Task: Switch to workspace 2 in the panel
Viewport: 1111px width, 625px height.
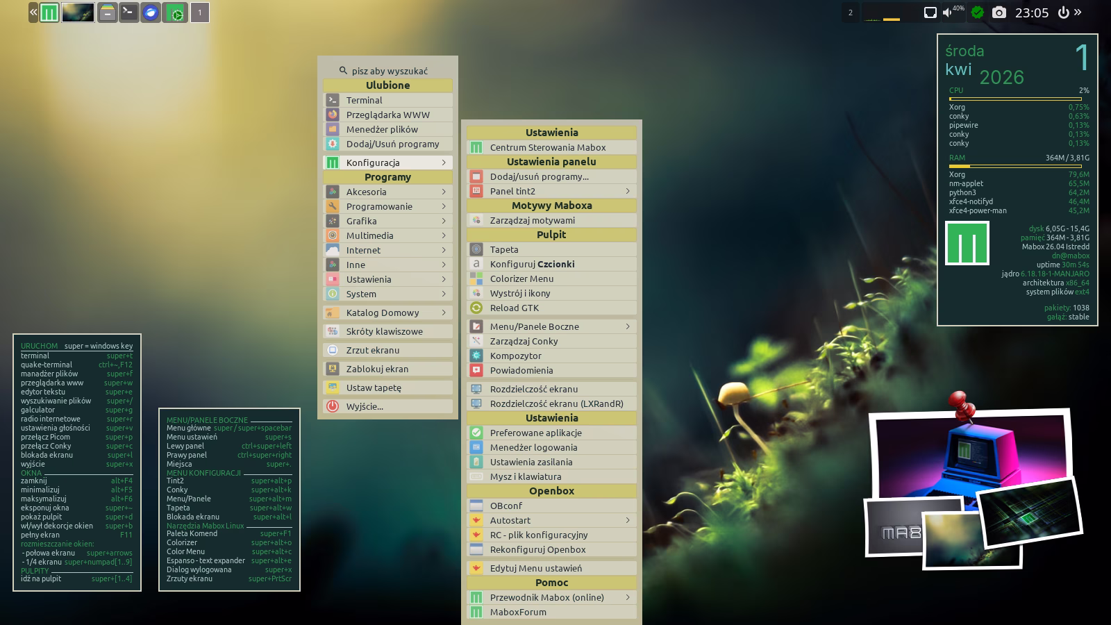Action: coord(851,12)
